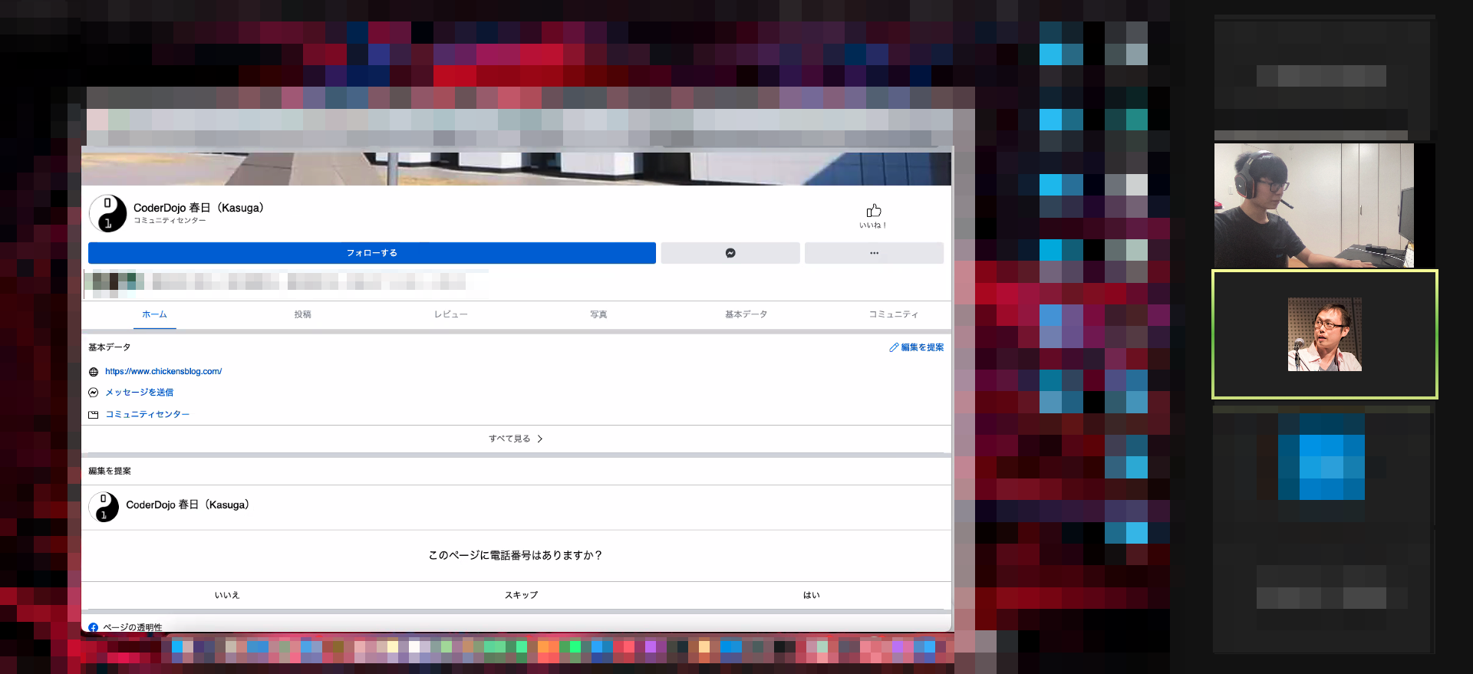The width and height of the screenshot is (1473, 674).
Task: Click the このページに電話番号はありますか？ question text
Action: (516, 555)
